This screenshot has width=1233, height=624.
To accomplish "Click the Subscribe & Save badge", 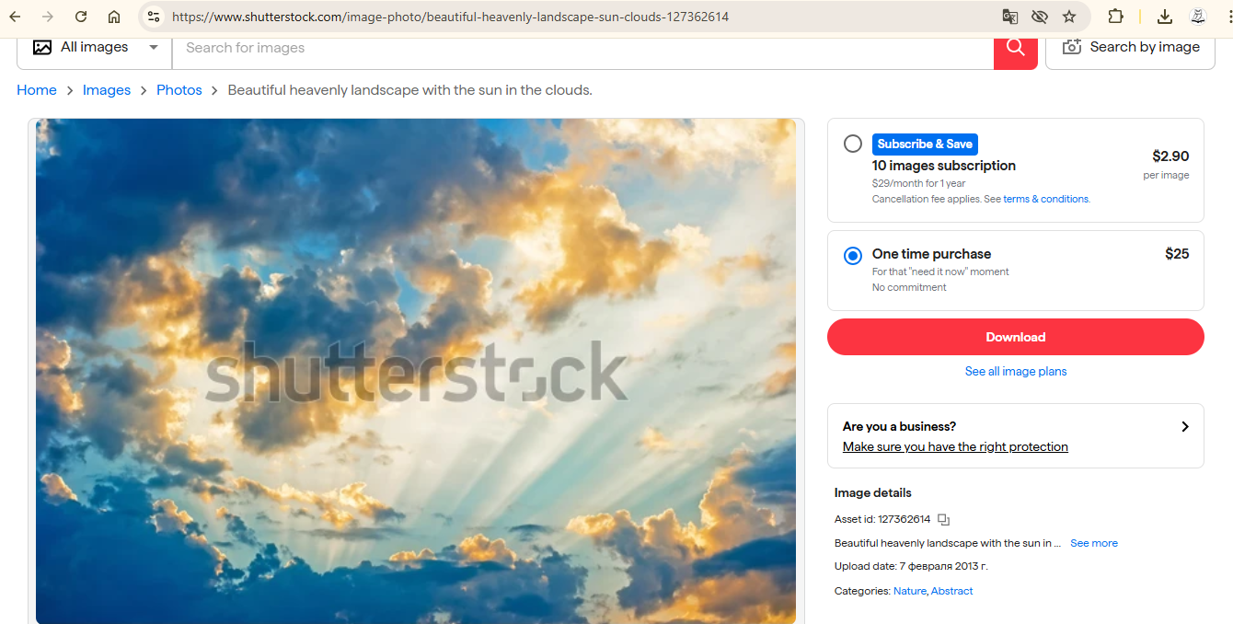I will 925,144.
